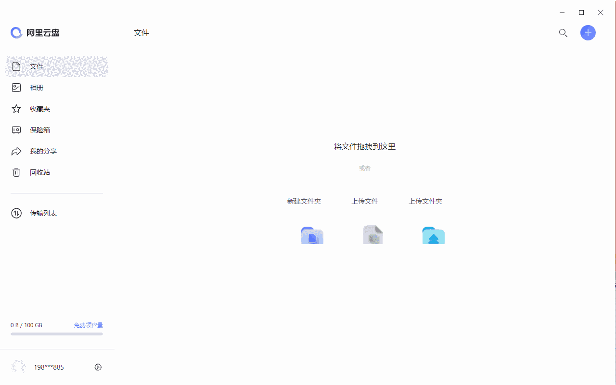Open settings via the gear icon
This screenshot has height=385, width=616.
(98, 367)
